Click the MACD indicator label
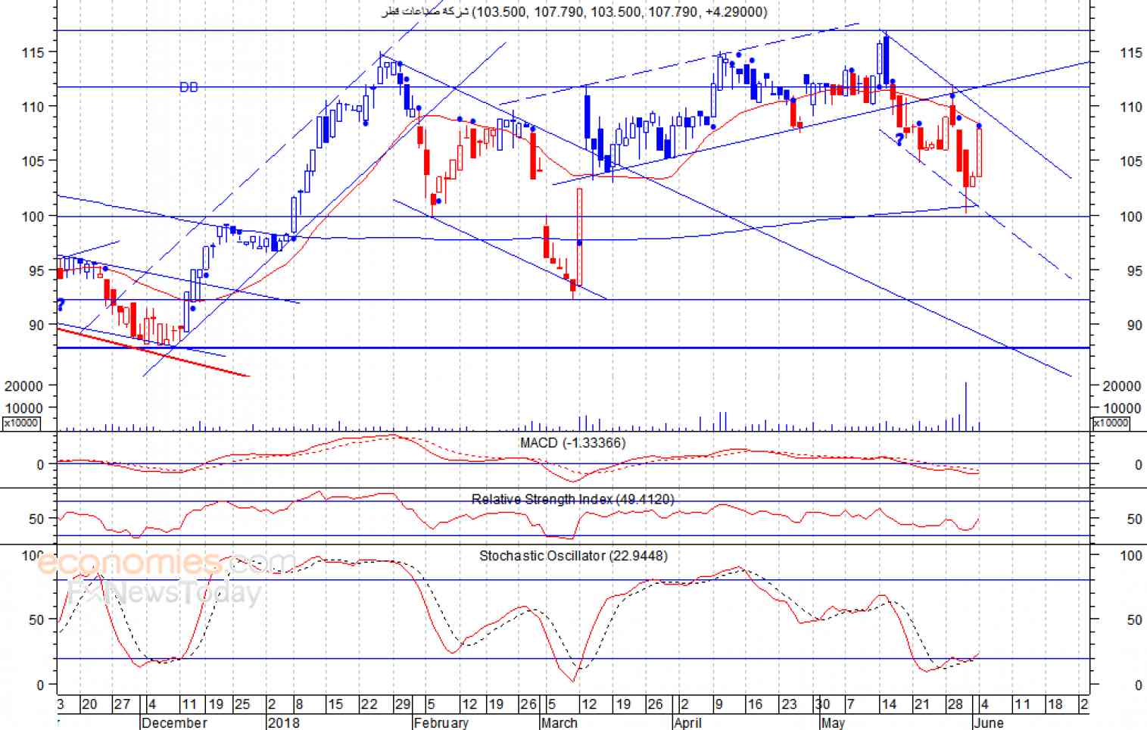 click(572, 443)
